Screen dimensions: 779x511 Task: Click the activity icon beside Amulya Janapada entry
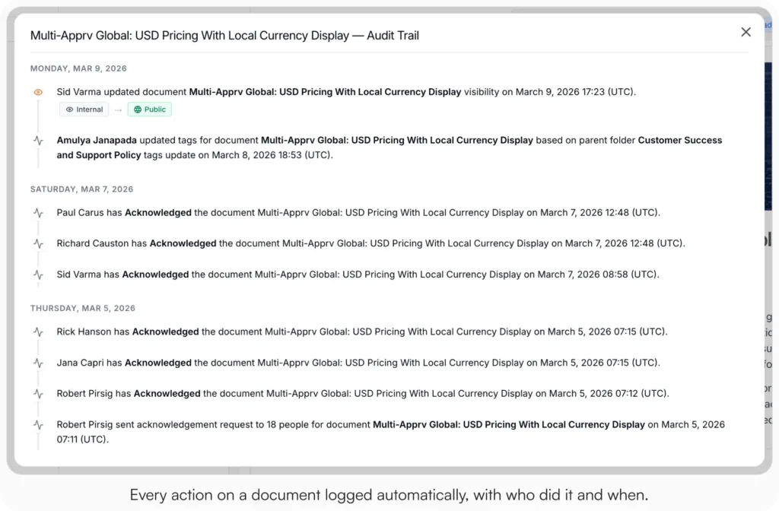pyautogui.click(x=38, y=141)
